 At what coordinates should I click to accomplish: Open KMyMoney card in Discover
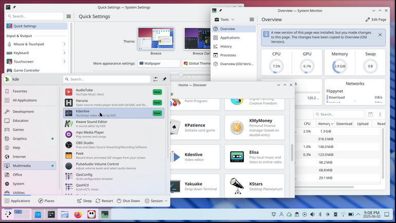255,127
